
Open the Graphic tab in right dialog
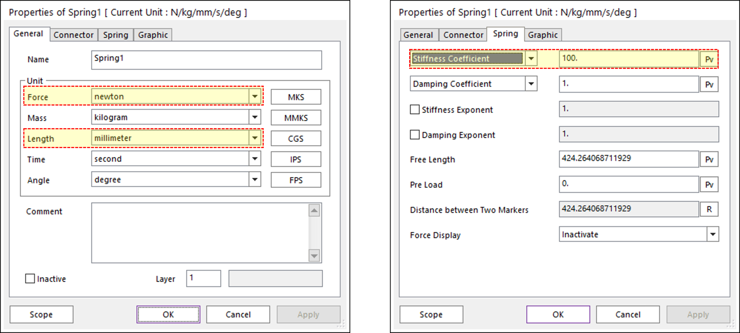tap(543, 35)
